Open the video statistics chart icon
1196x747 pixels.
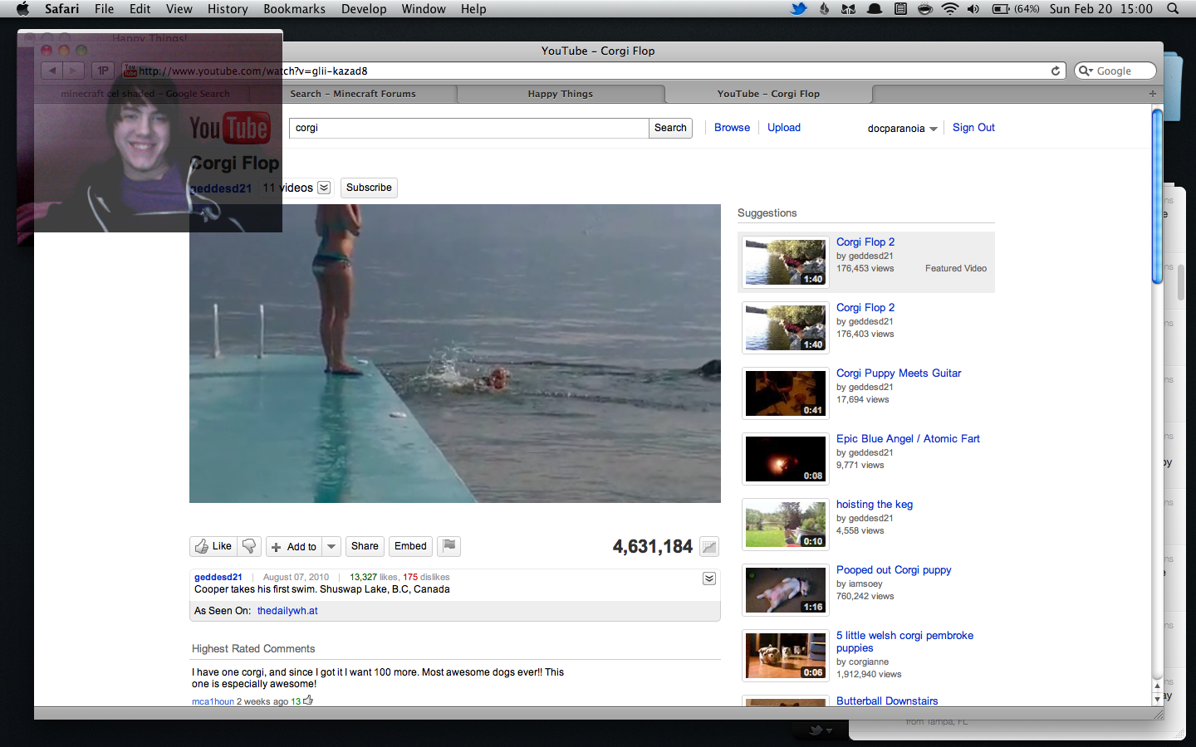tap(708, 547)
